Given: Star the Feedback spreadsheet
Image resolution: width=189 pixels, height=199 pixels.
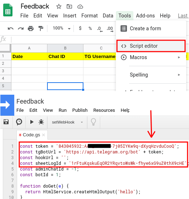Looking at the screenshot, I should coord(59,6).
